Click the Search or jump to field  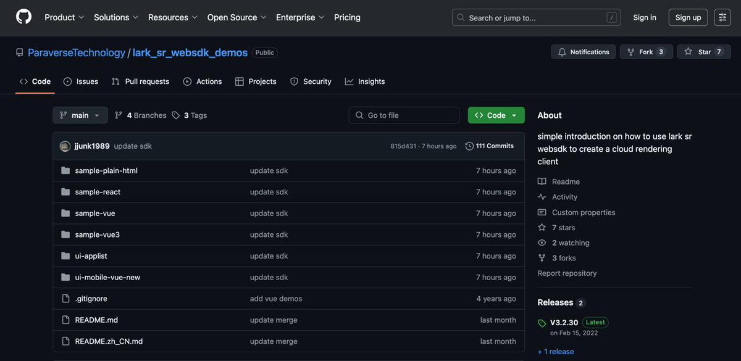coord(536,17)
